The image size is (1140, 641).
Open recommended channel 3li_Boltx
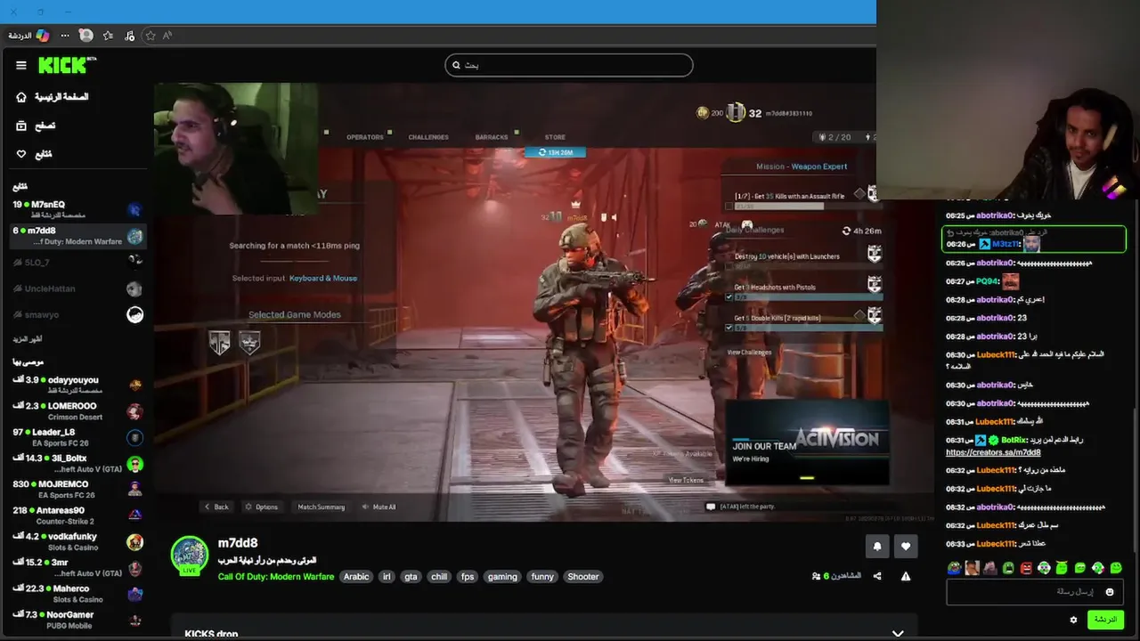pos(78,463)
